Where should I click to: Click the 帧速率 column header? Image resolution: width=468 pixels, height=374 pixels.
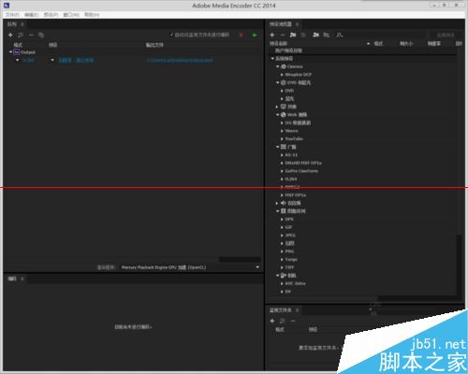[434, 44]
